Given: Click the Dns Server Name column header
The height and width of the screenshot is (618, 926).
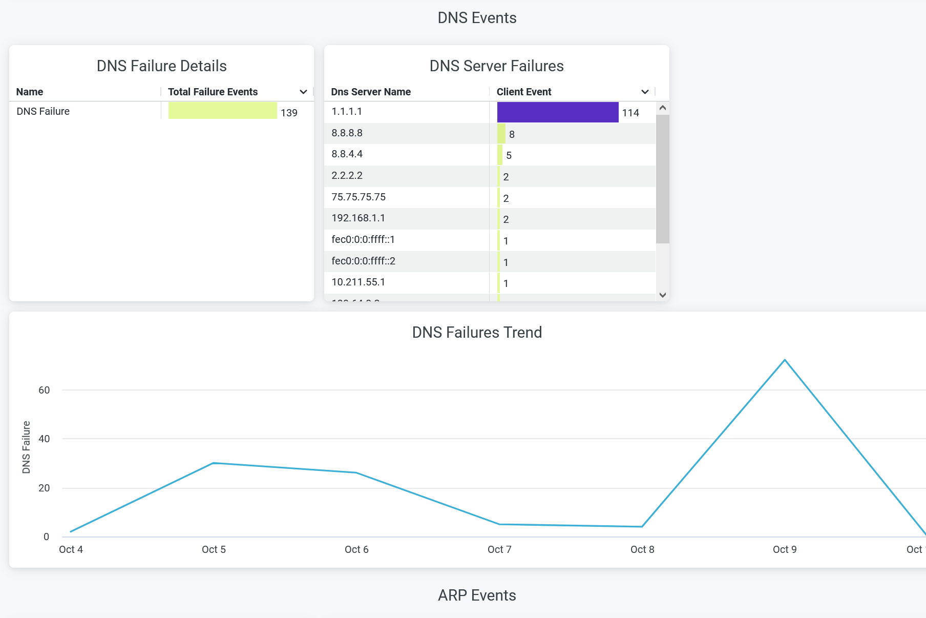Looking at the screenshot, I should point(371,92).
